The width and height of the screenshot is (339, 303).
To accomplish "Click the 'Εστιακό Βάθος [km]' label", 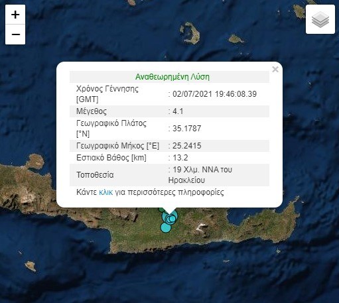I will coord(111,158).
